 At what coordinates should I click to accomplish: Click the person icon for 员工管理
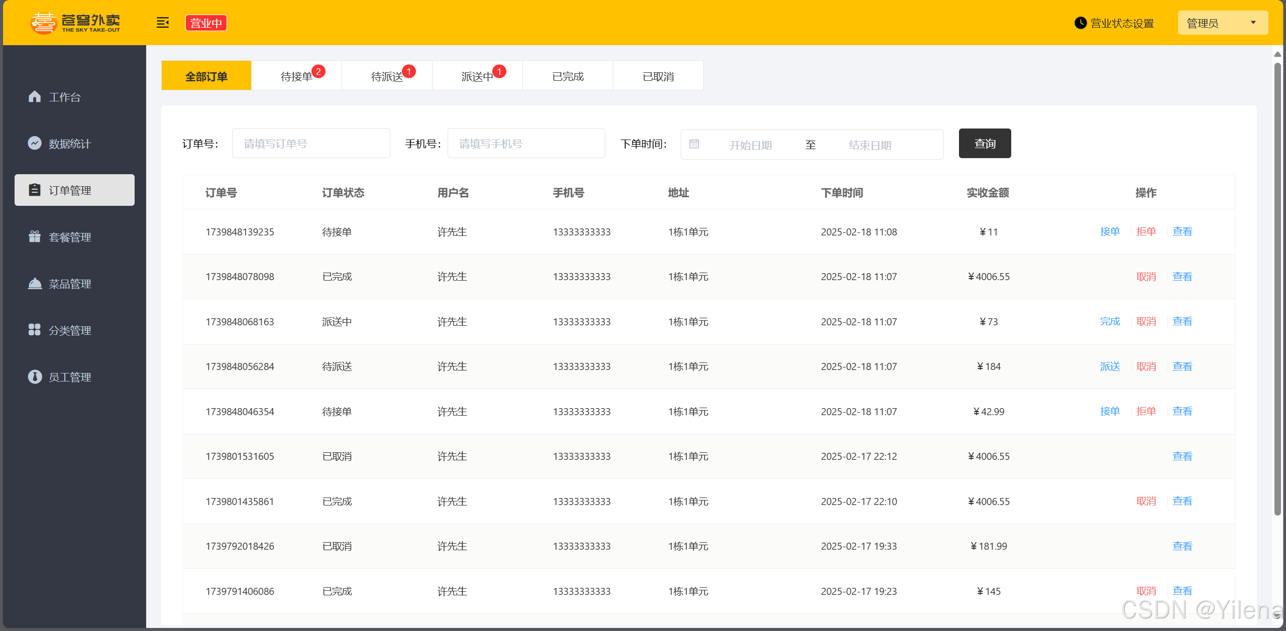[35, 376]
